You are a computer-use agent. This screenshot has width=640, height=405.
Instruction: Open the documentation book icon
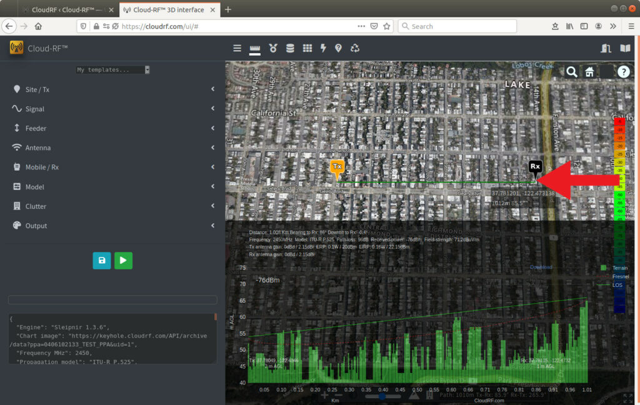pos(625,48)
